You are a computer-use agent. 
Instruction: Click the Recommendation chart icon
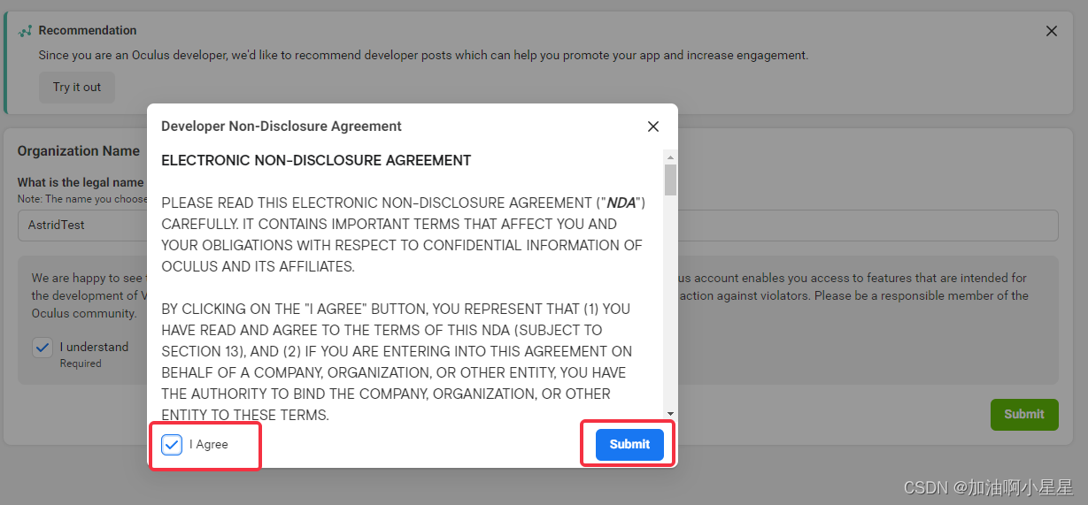pyautogui.click(x=25, y=31)
